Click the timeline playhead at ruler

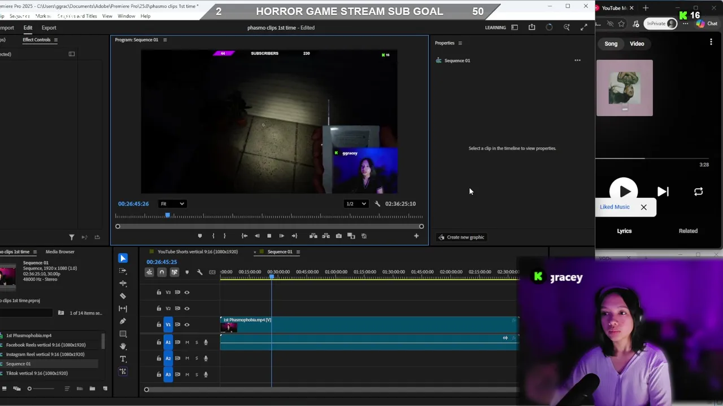[x=272, y=276]
